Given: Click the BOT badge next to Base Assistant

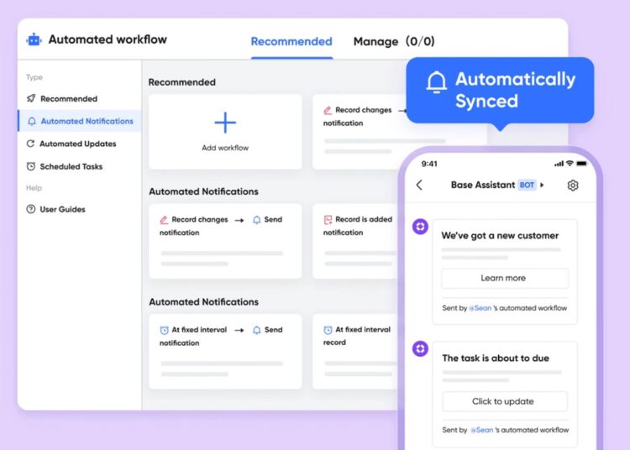Looking at the screenshot, I should point(527,185).
